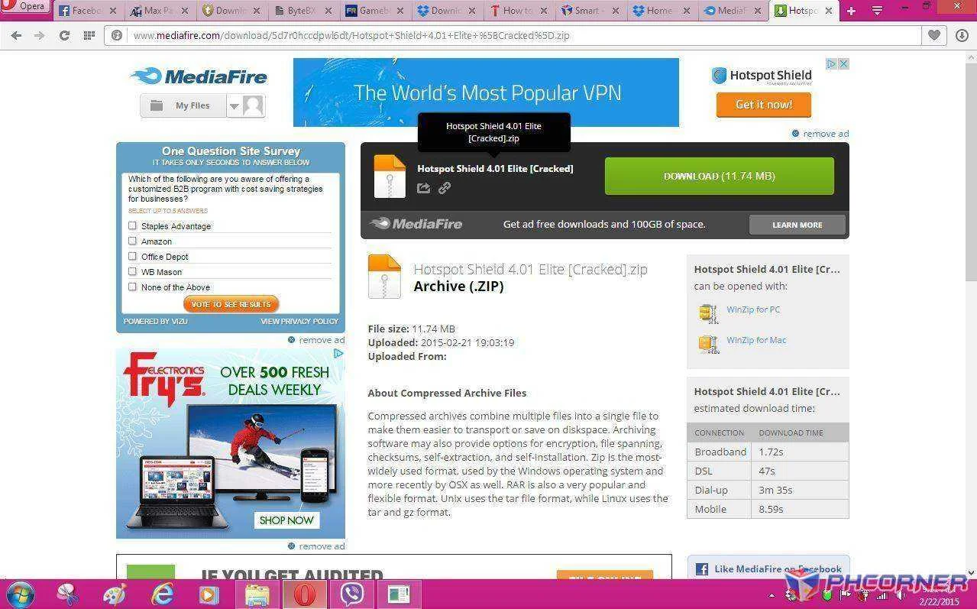Viewport: 977px width, 609px height.
Task: Close the Hotspot Shield tab
Action: point(829,11)
